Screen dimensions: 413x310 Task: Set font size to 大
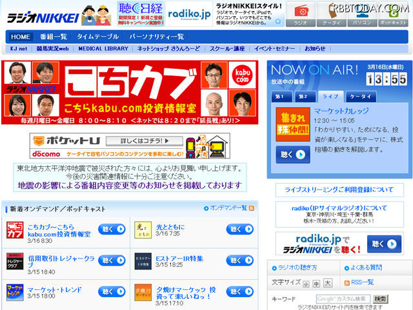coord(328,283)
